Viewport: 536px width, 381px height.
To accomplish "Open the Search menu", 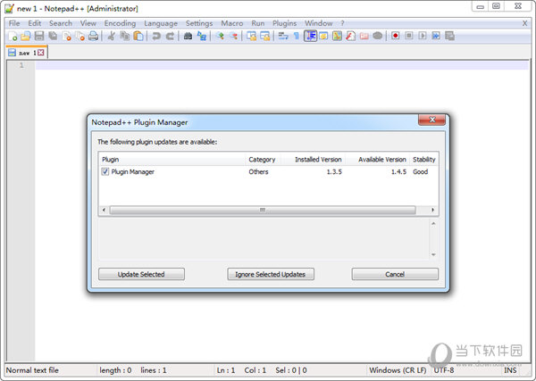I will click(61, 23).
